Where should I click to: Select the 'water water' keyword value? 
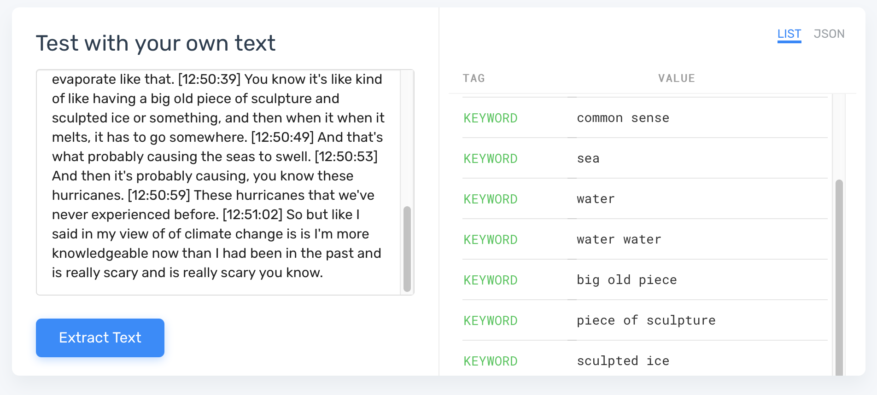(x=619, y=240)
